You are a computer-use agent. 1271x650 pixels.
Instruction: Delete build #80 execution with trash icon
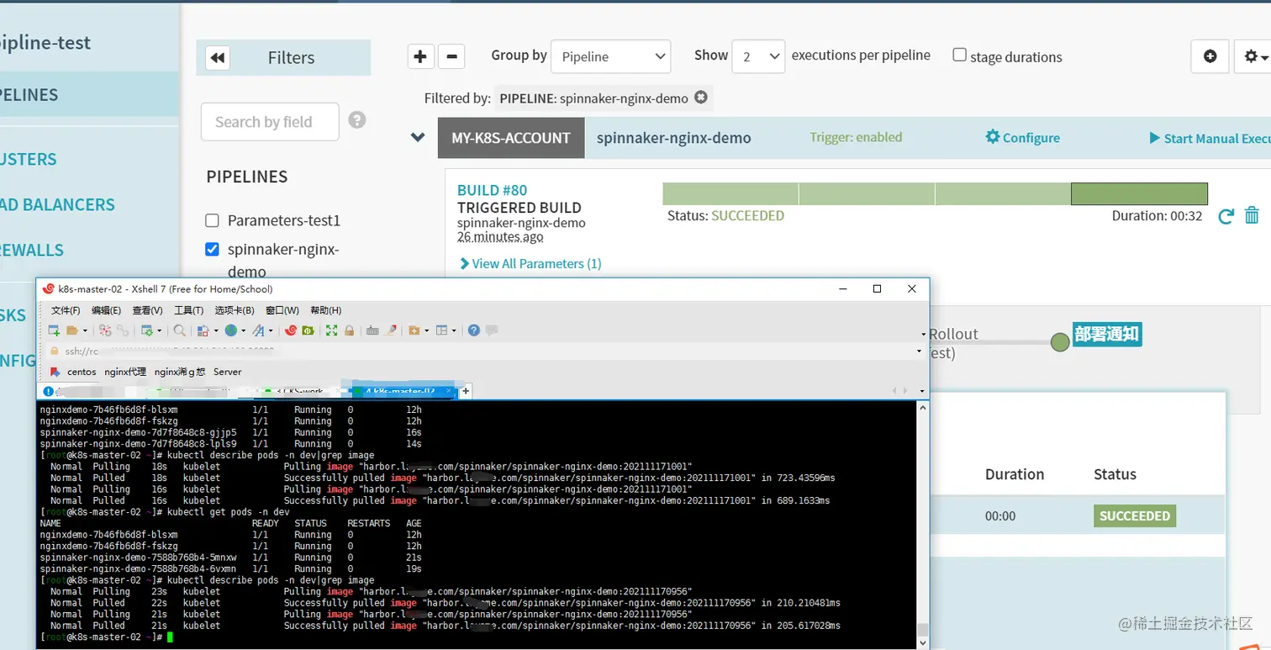point(1252,215)
